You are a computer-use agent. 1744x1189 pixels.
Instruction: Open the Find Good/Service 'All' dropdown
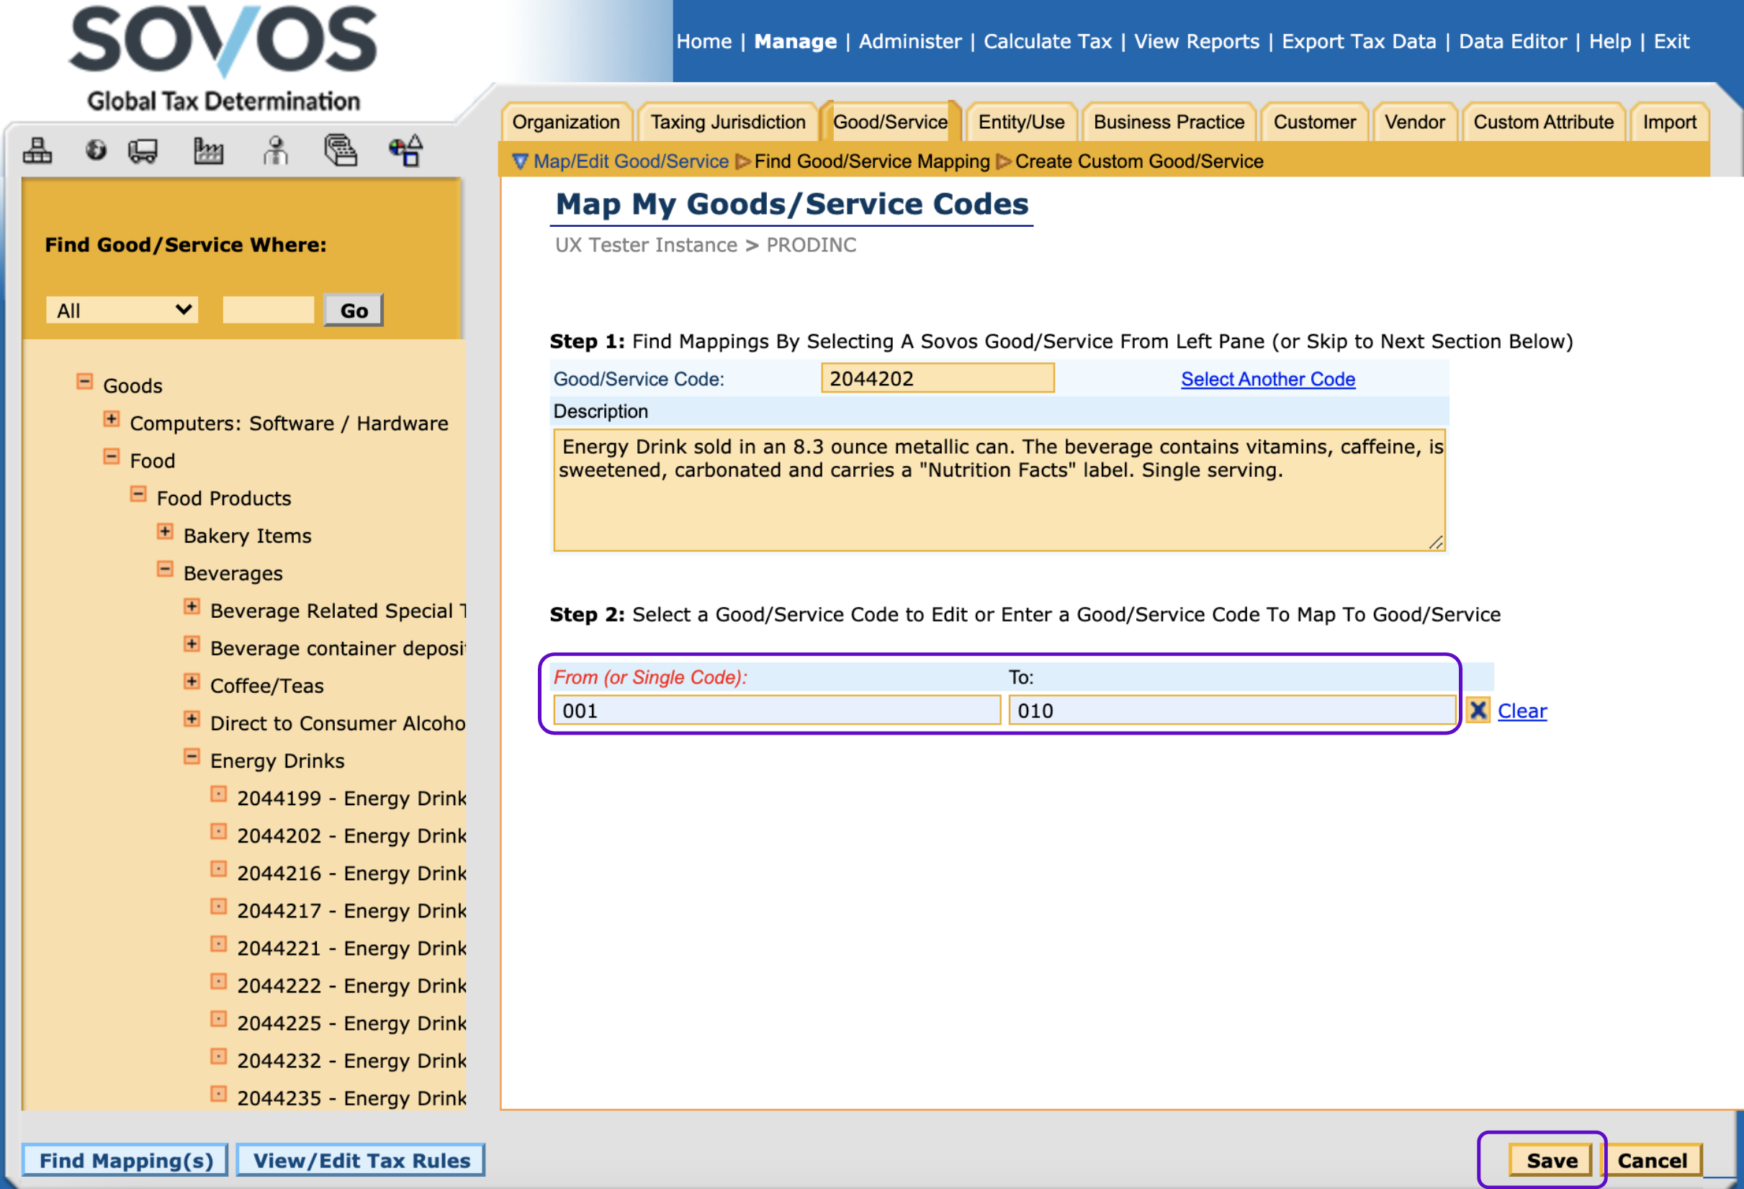(122, 310)
